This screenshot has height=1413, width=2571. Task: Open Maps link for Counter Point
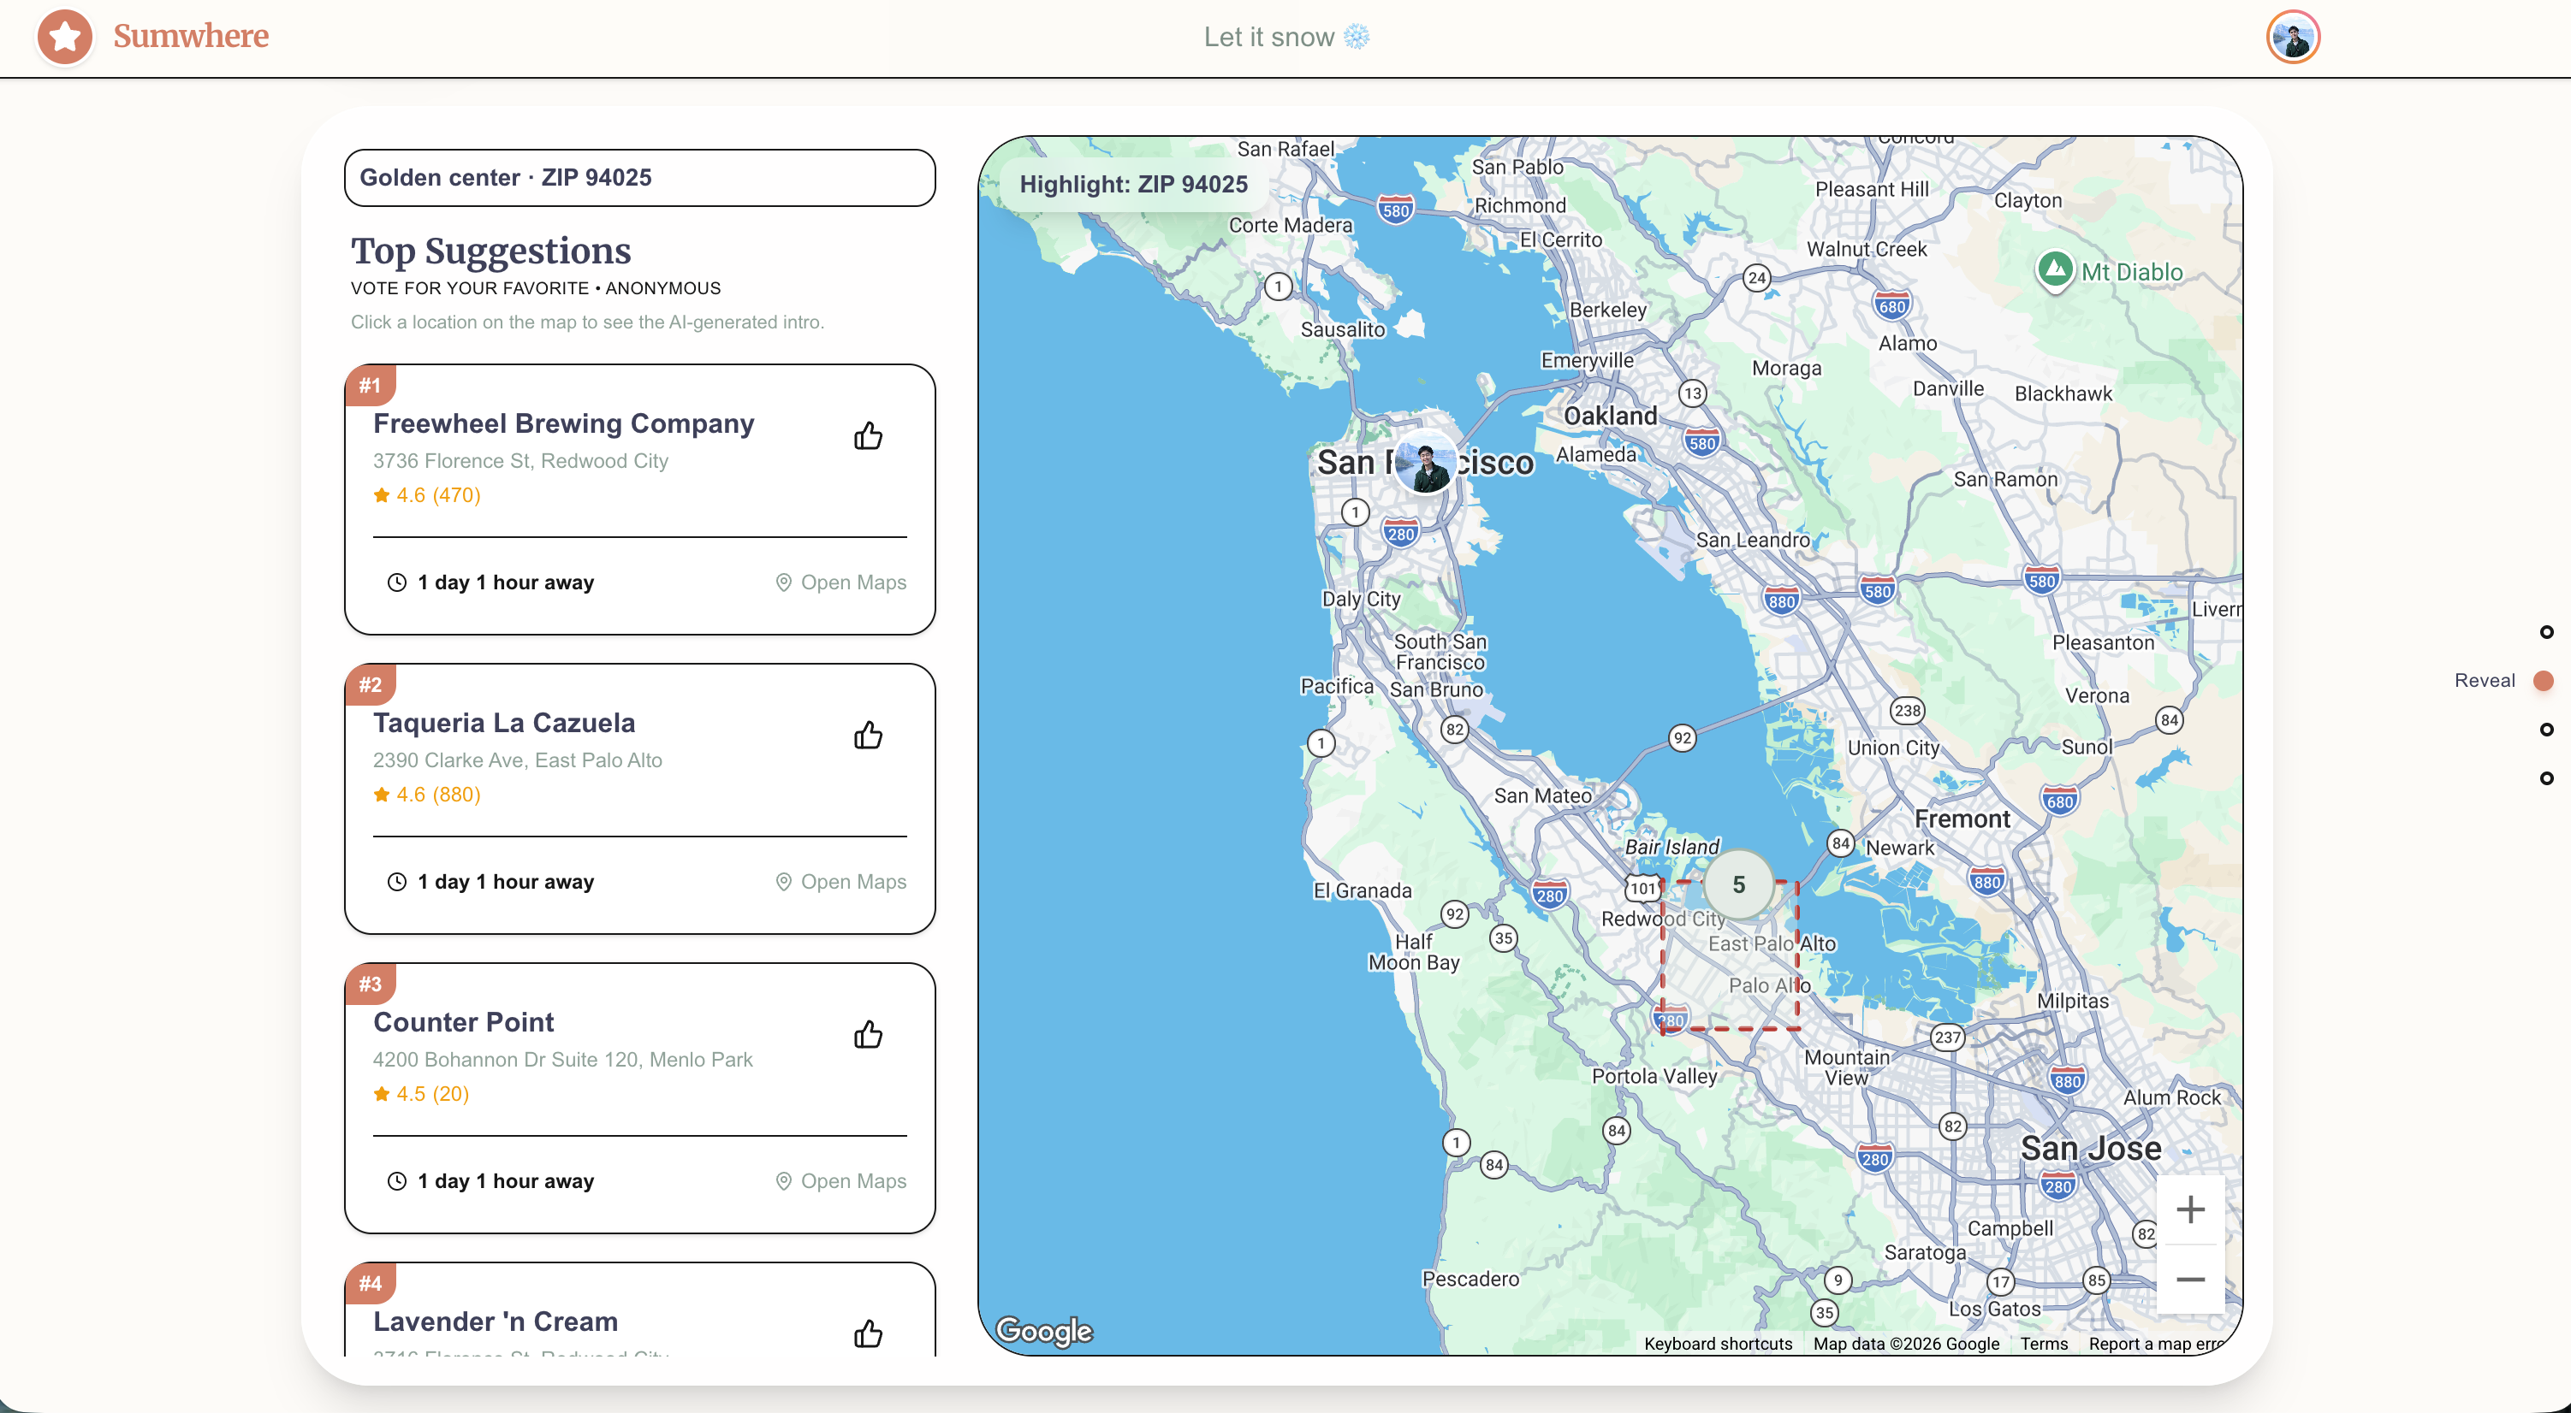click(841, 1180)
